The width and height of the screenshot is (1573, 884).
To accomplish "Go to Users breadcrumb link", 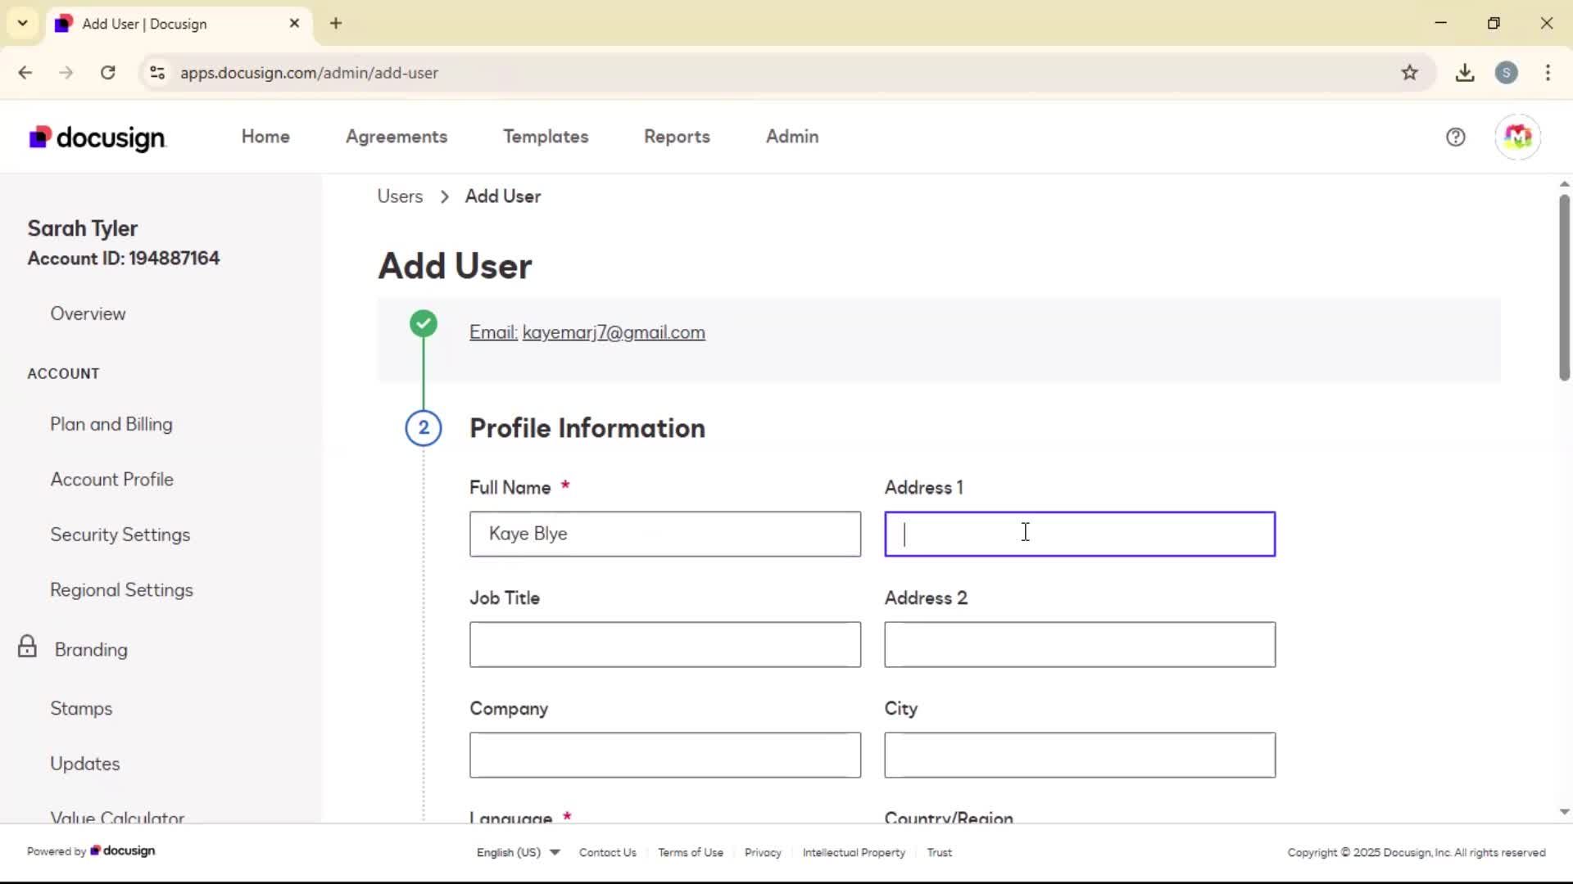I will [x=400, y=196].
